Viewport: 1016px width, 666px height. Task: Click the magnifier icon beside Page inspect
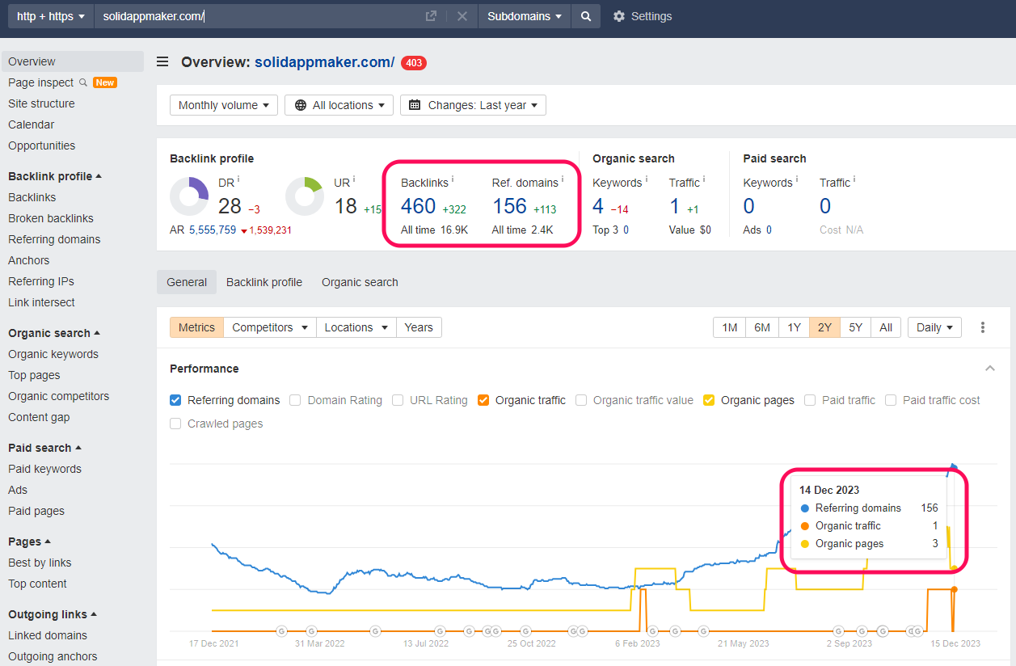pyautogui.click(x=82, y=82)
